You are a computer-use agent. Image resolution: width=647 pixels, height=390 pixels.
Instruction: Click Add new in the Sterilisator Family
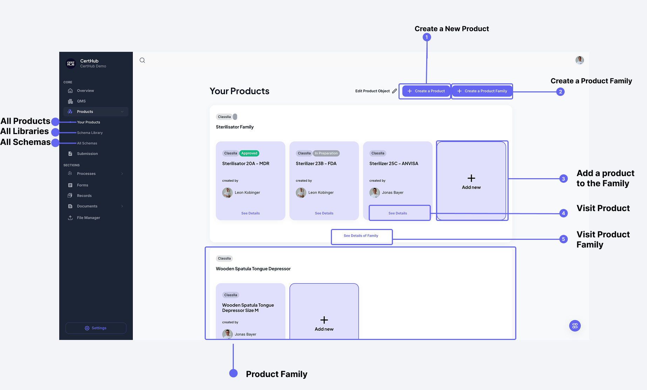point(471,181)
